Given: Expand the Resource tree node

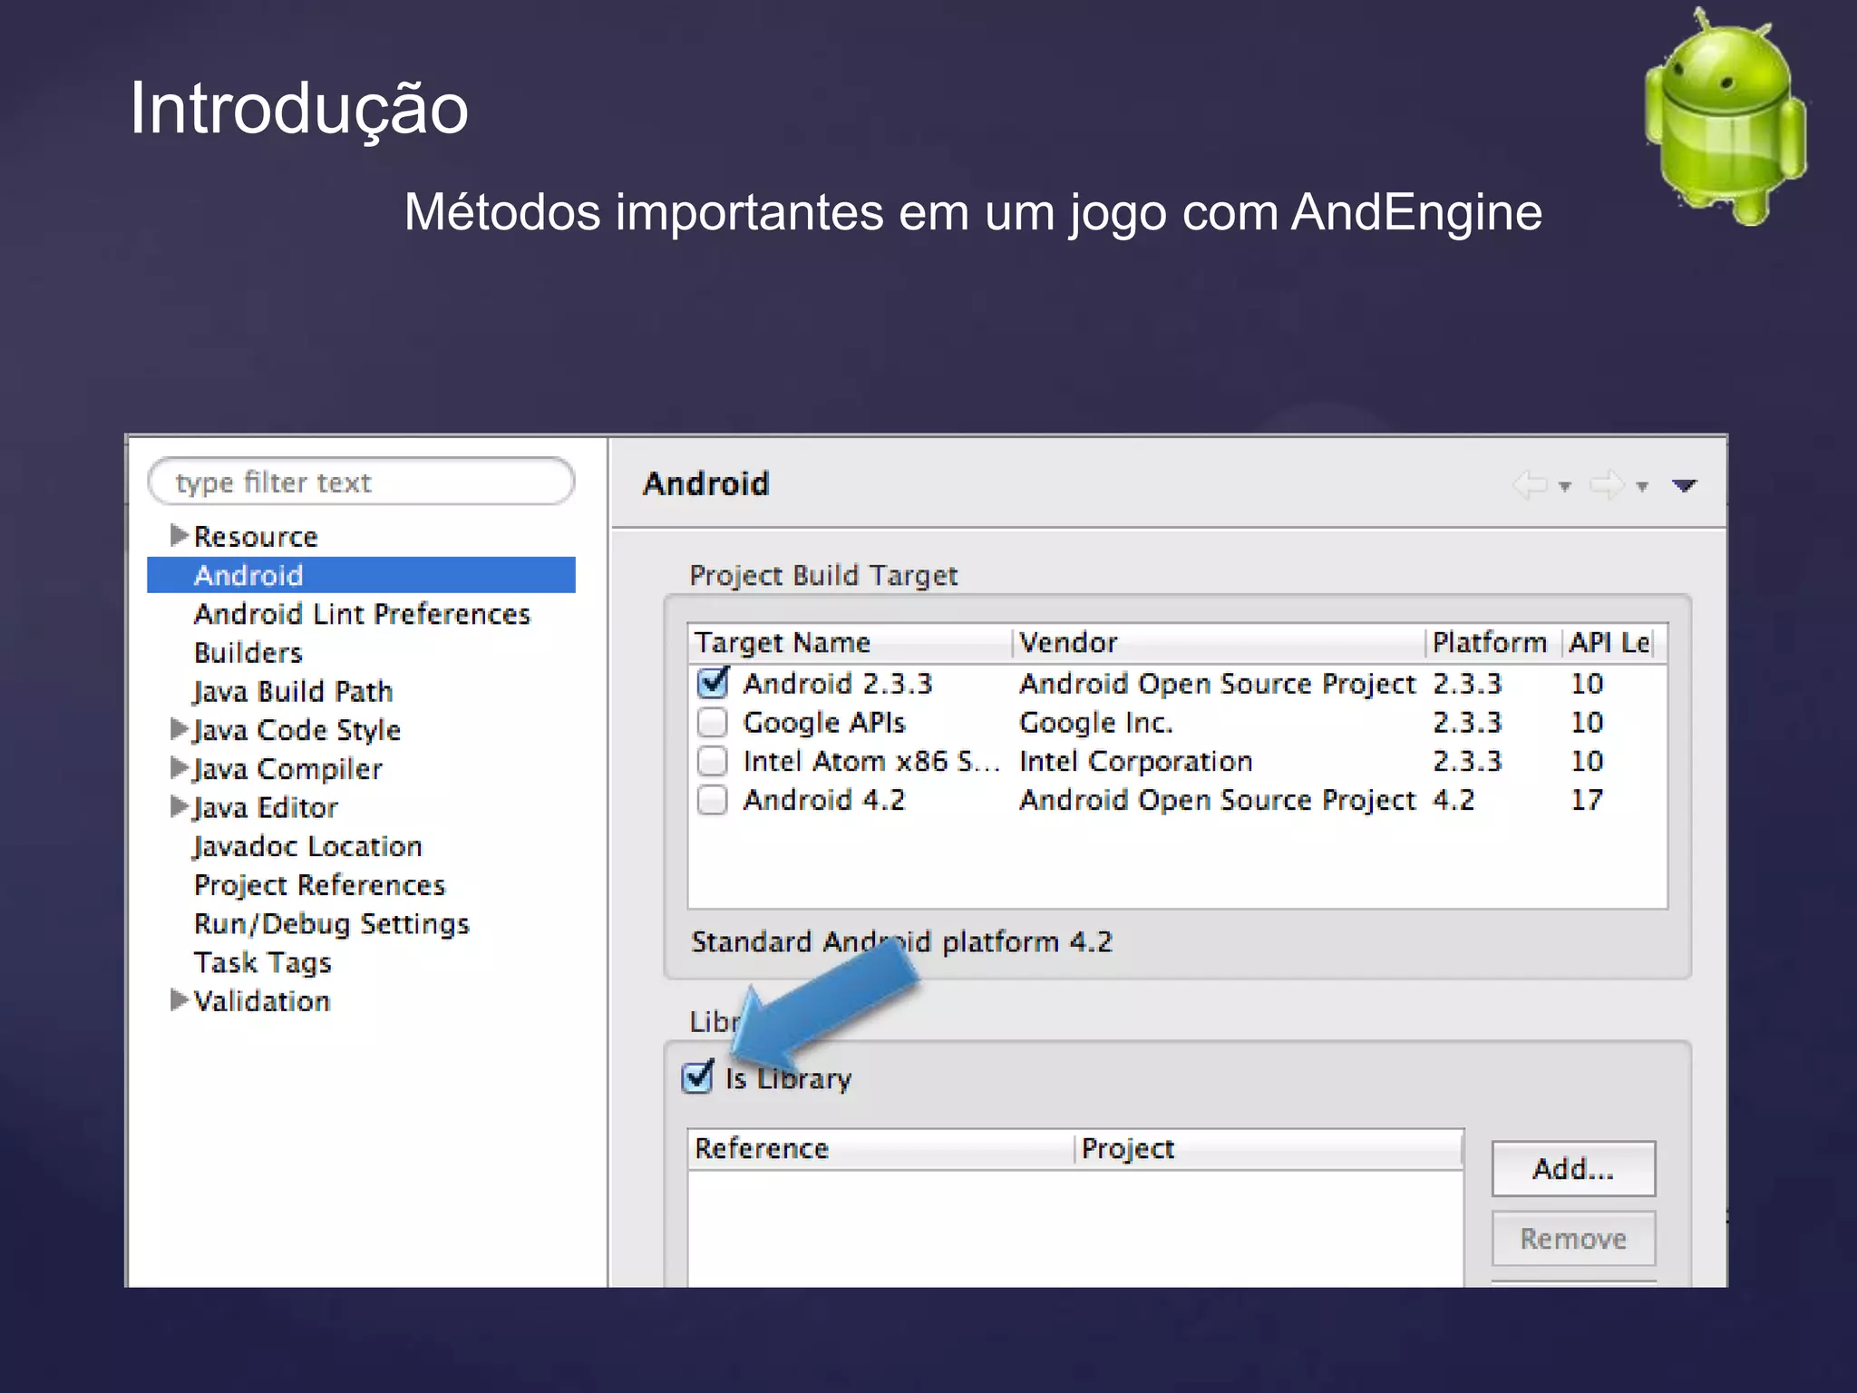Looking at the screenshot, I should pos(179,535).
